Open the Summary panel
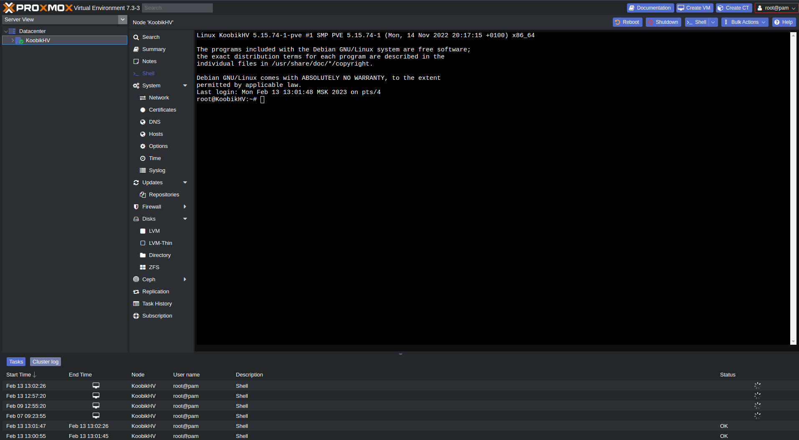This screenshot has width=799, height=440. pyautogui.click(x=154, y=49)
